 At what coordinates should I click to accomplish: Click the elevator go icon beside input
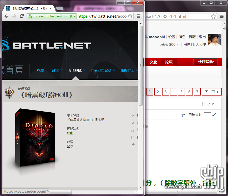click(214, 115)
